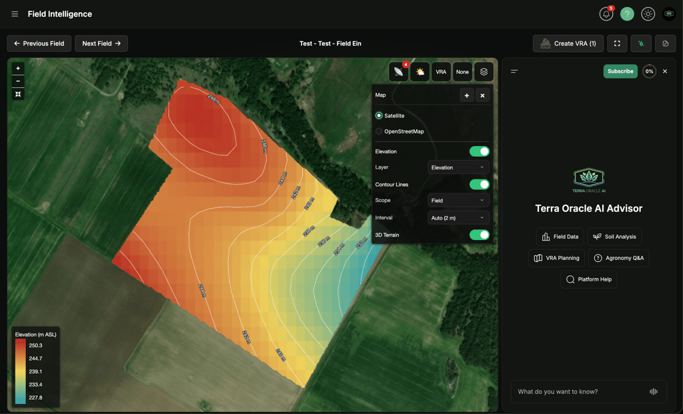Fit map to field extent
The height and width of the screenshot is (414, 683).
point(18,94)
